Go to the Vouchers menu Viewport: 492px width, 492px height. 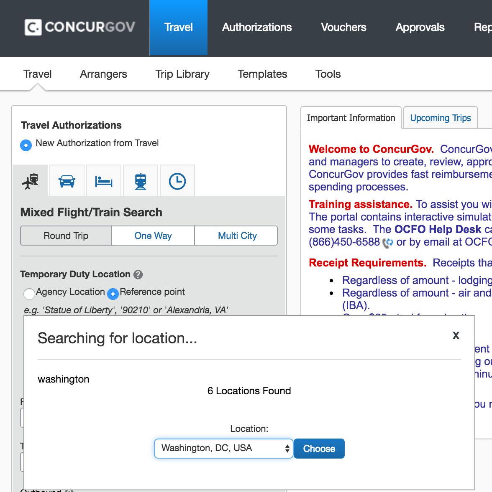tap(343, 28)
